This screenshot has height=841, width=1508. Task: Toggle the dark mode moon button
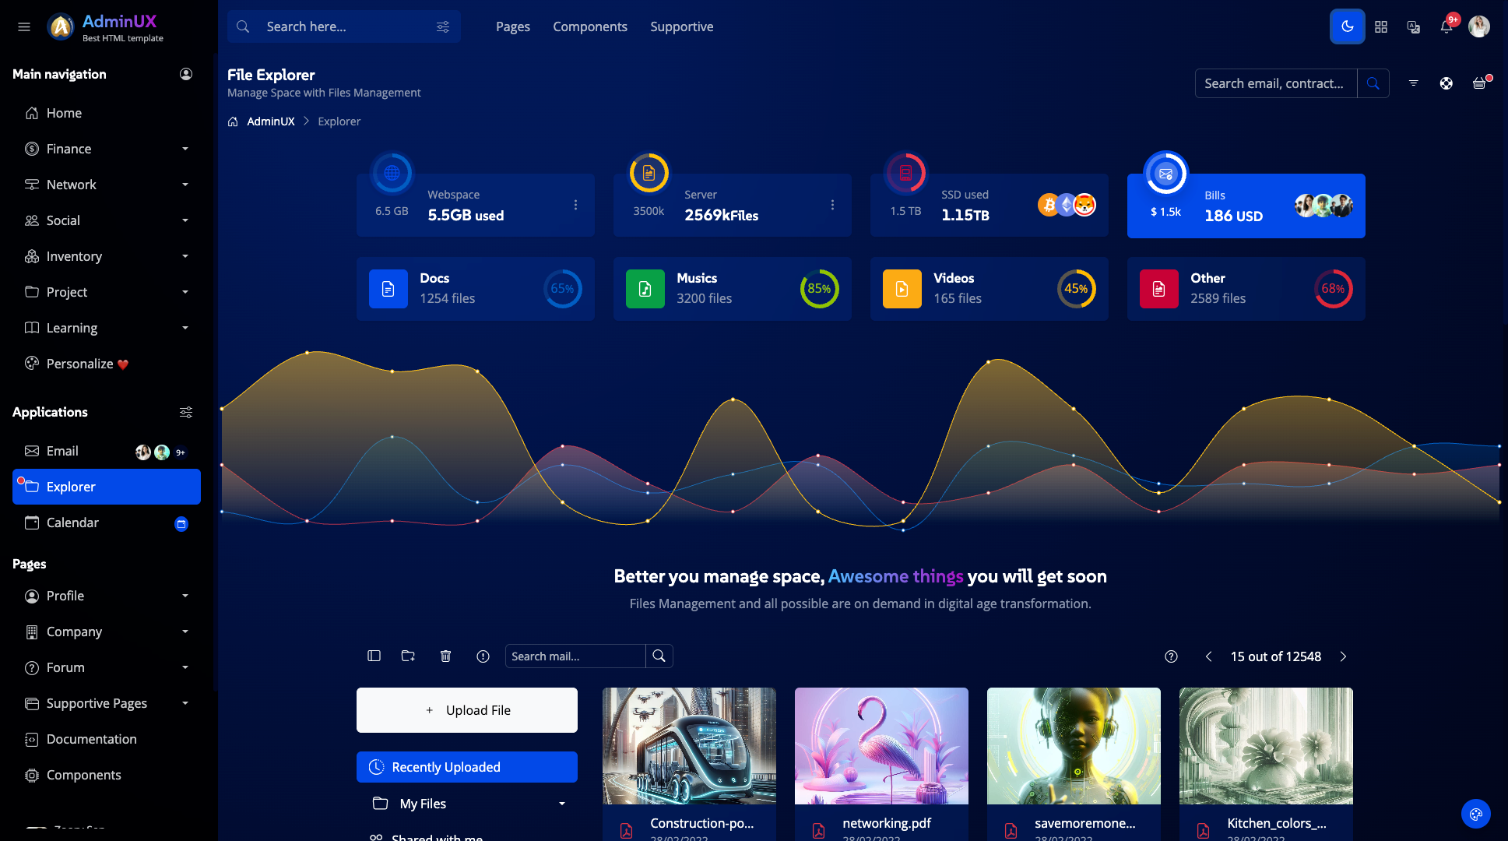(1347, 26)
